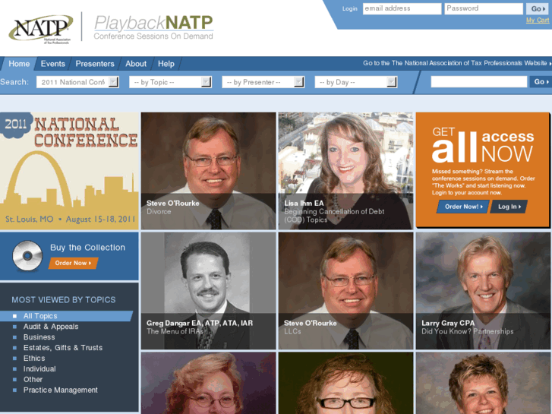The width and height of the screenshot is (552, 414).
Task: Click Order Now in the all access box
Action: (x=463, y=207)
